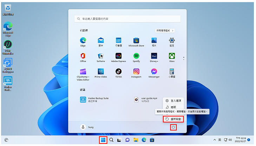Click the power button in Start menu

tap(173, 127)
